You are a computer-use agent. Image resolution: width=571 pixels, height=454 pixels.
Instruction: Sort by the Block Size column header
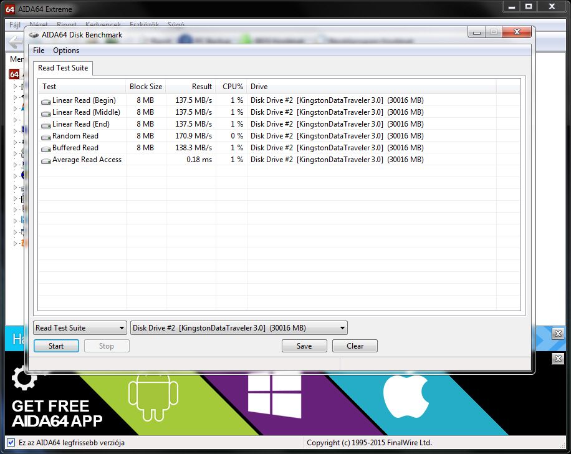click(146, 87)
